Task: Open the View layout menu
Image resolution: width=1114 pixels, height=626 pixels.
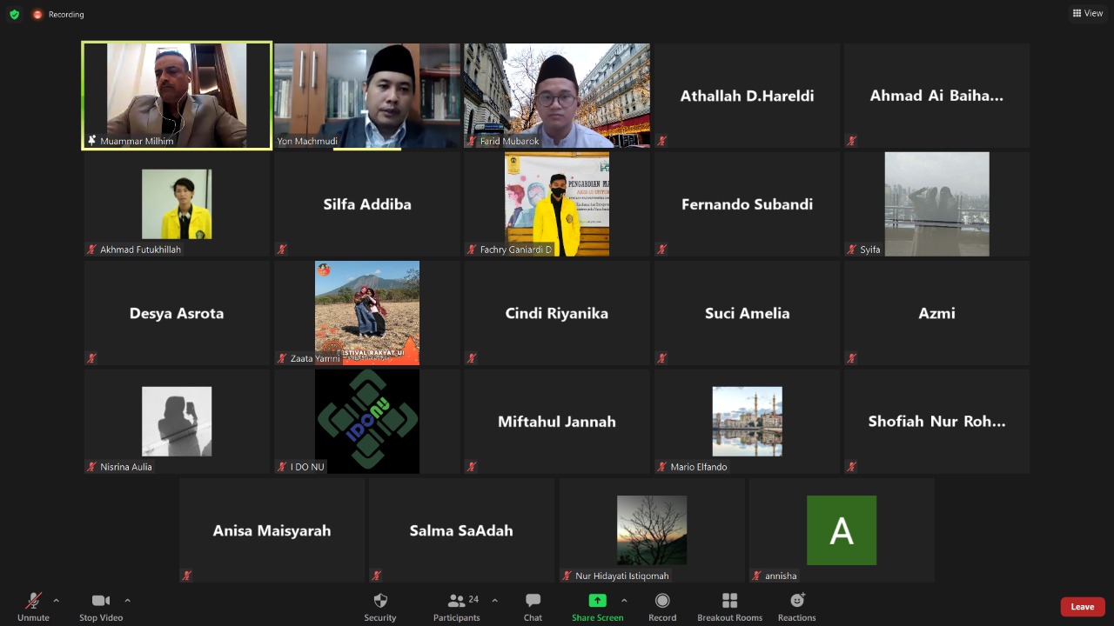Action: [1088, 13]
